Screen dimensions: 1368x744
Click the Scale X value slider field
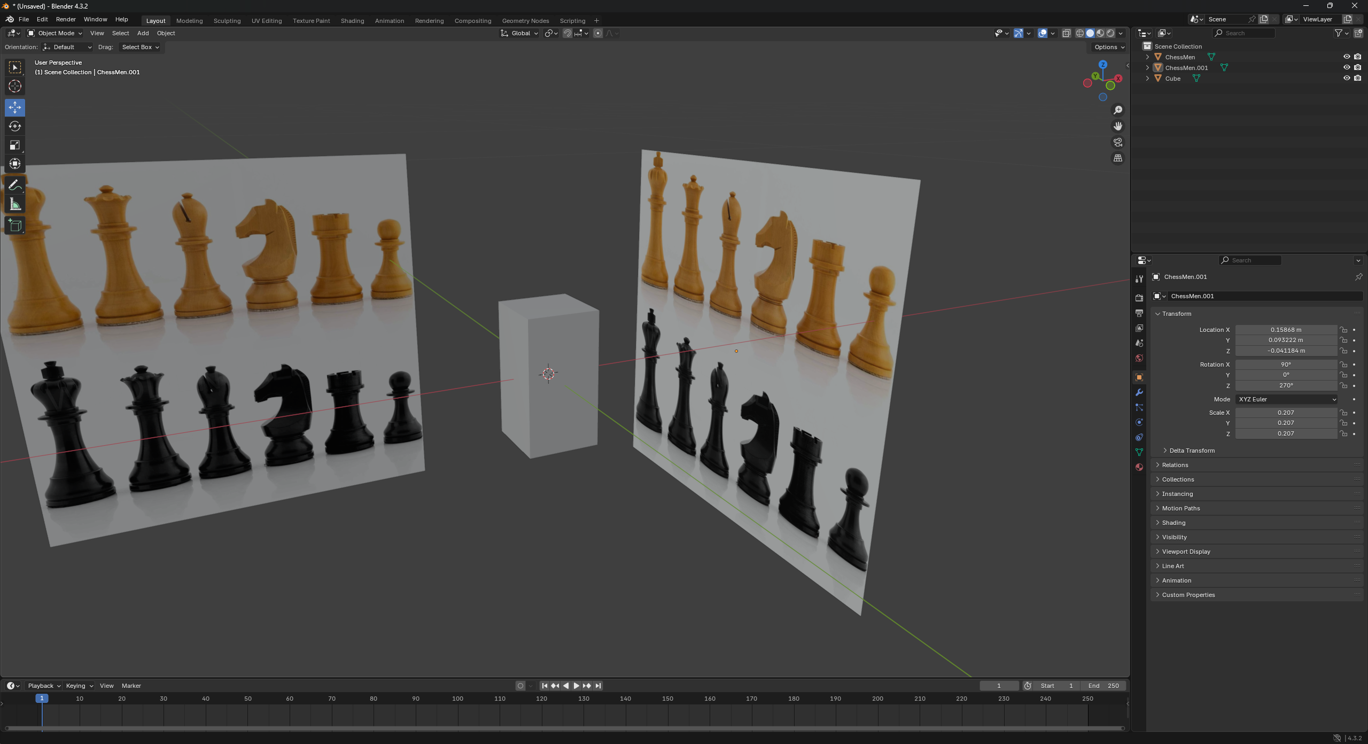1285,413
